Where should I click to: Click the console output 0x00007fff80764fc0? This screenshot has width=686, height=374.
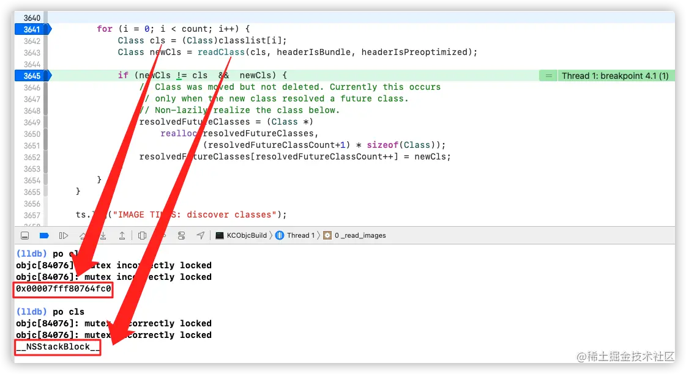64,289
